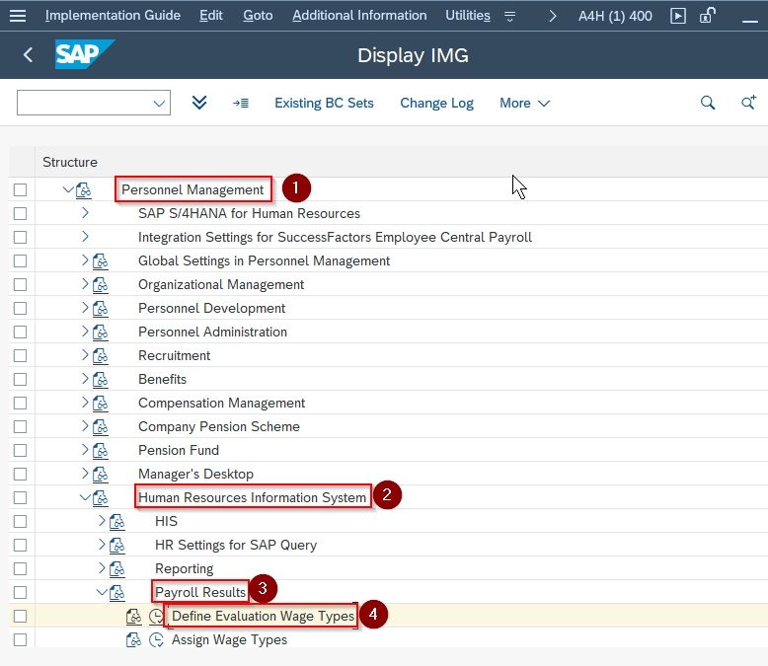Show more header items with right arrow

553,16
